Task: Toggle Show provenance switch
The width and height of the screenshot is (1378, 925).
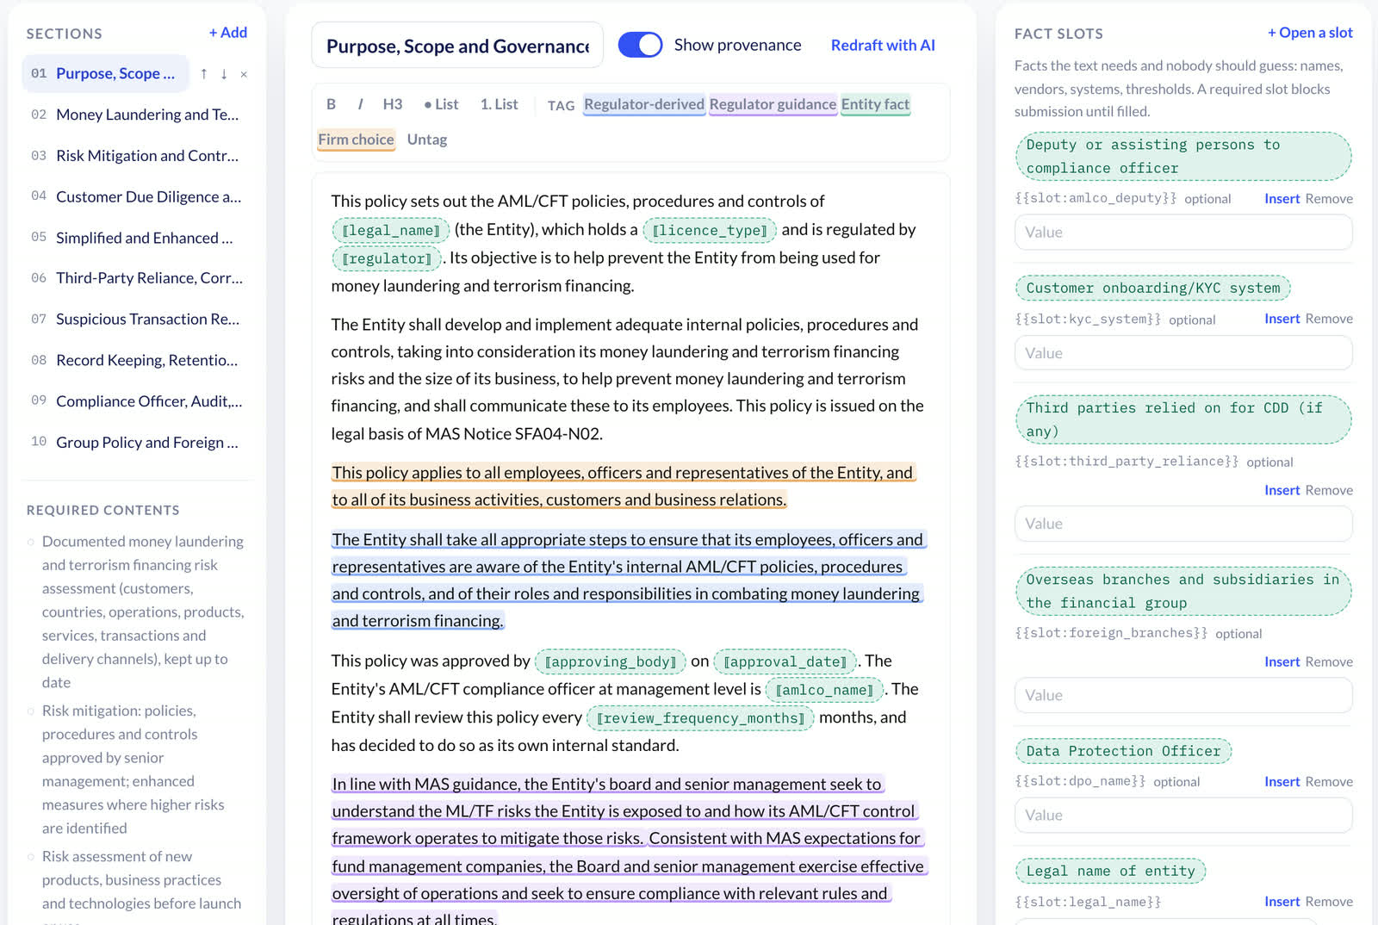Action: [640, 45]
